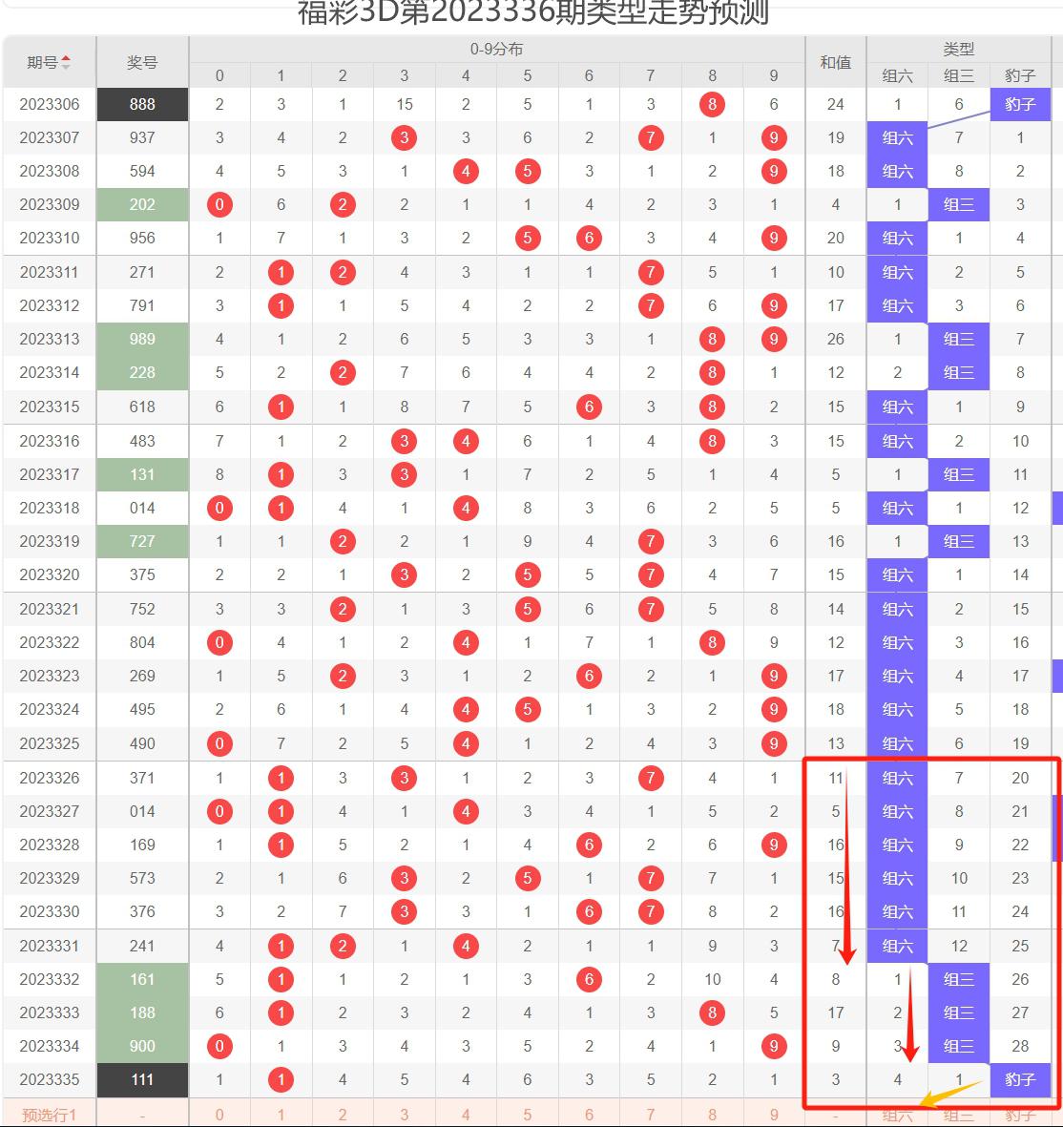Click the purple 组三 badge in row 2023309
Screen dimensions: 1063x1127
coord(959,204)
